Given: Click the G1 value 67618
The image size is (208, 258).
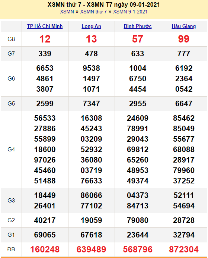Looking at the screenshot, I should 91,235.
